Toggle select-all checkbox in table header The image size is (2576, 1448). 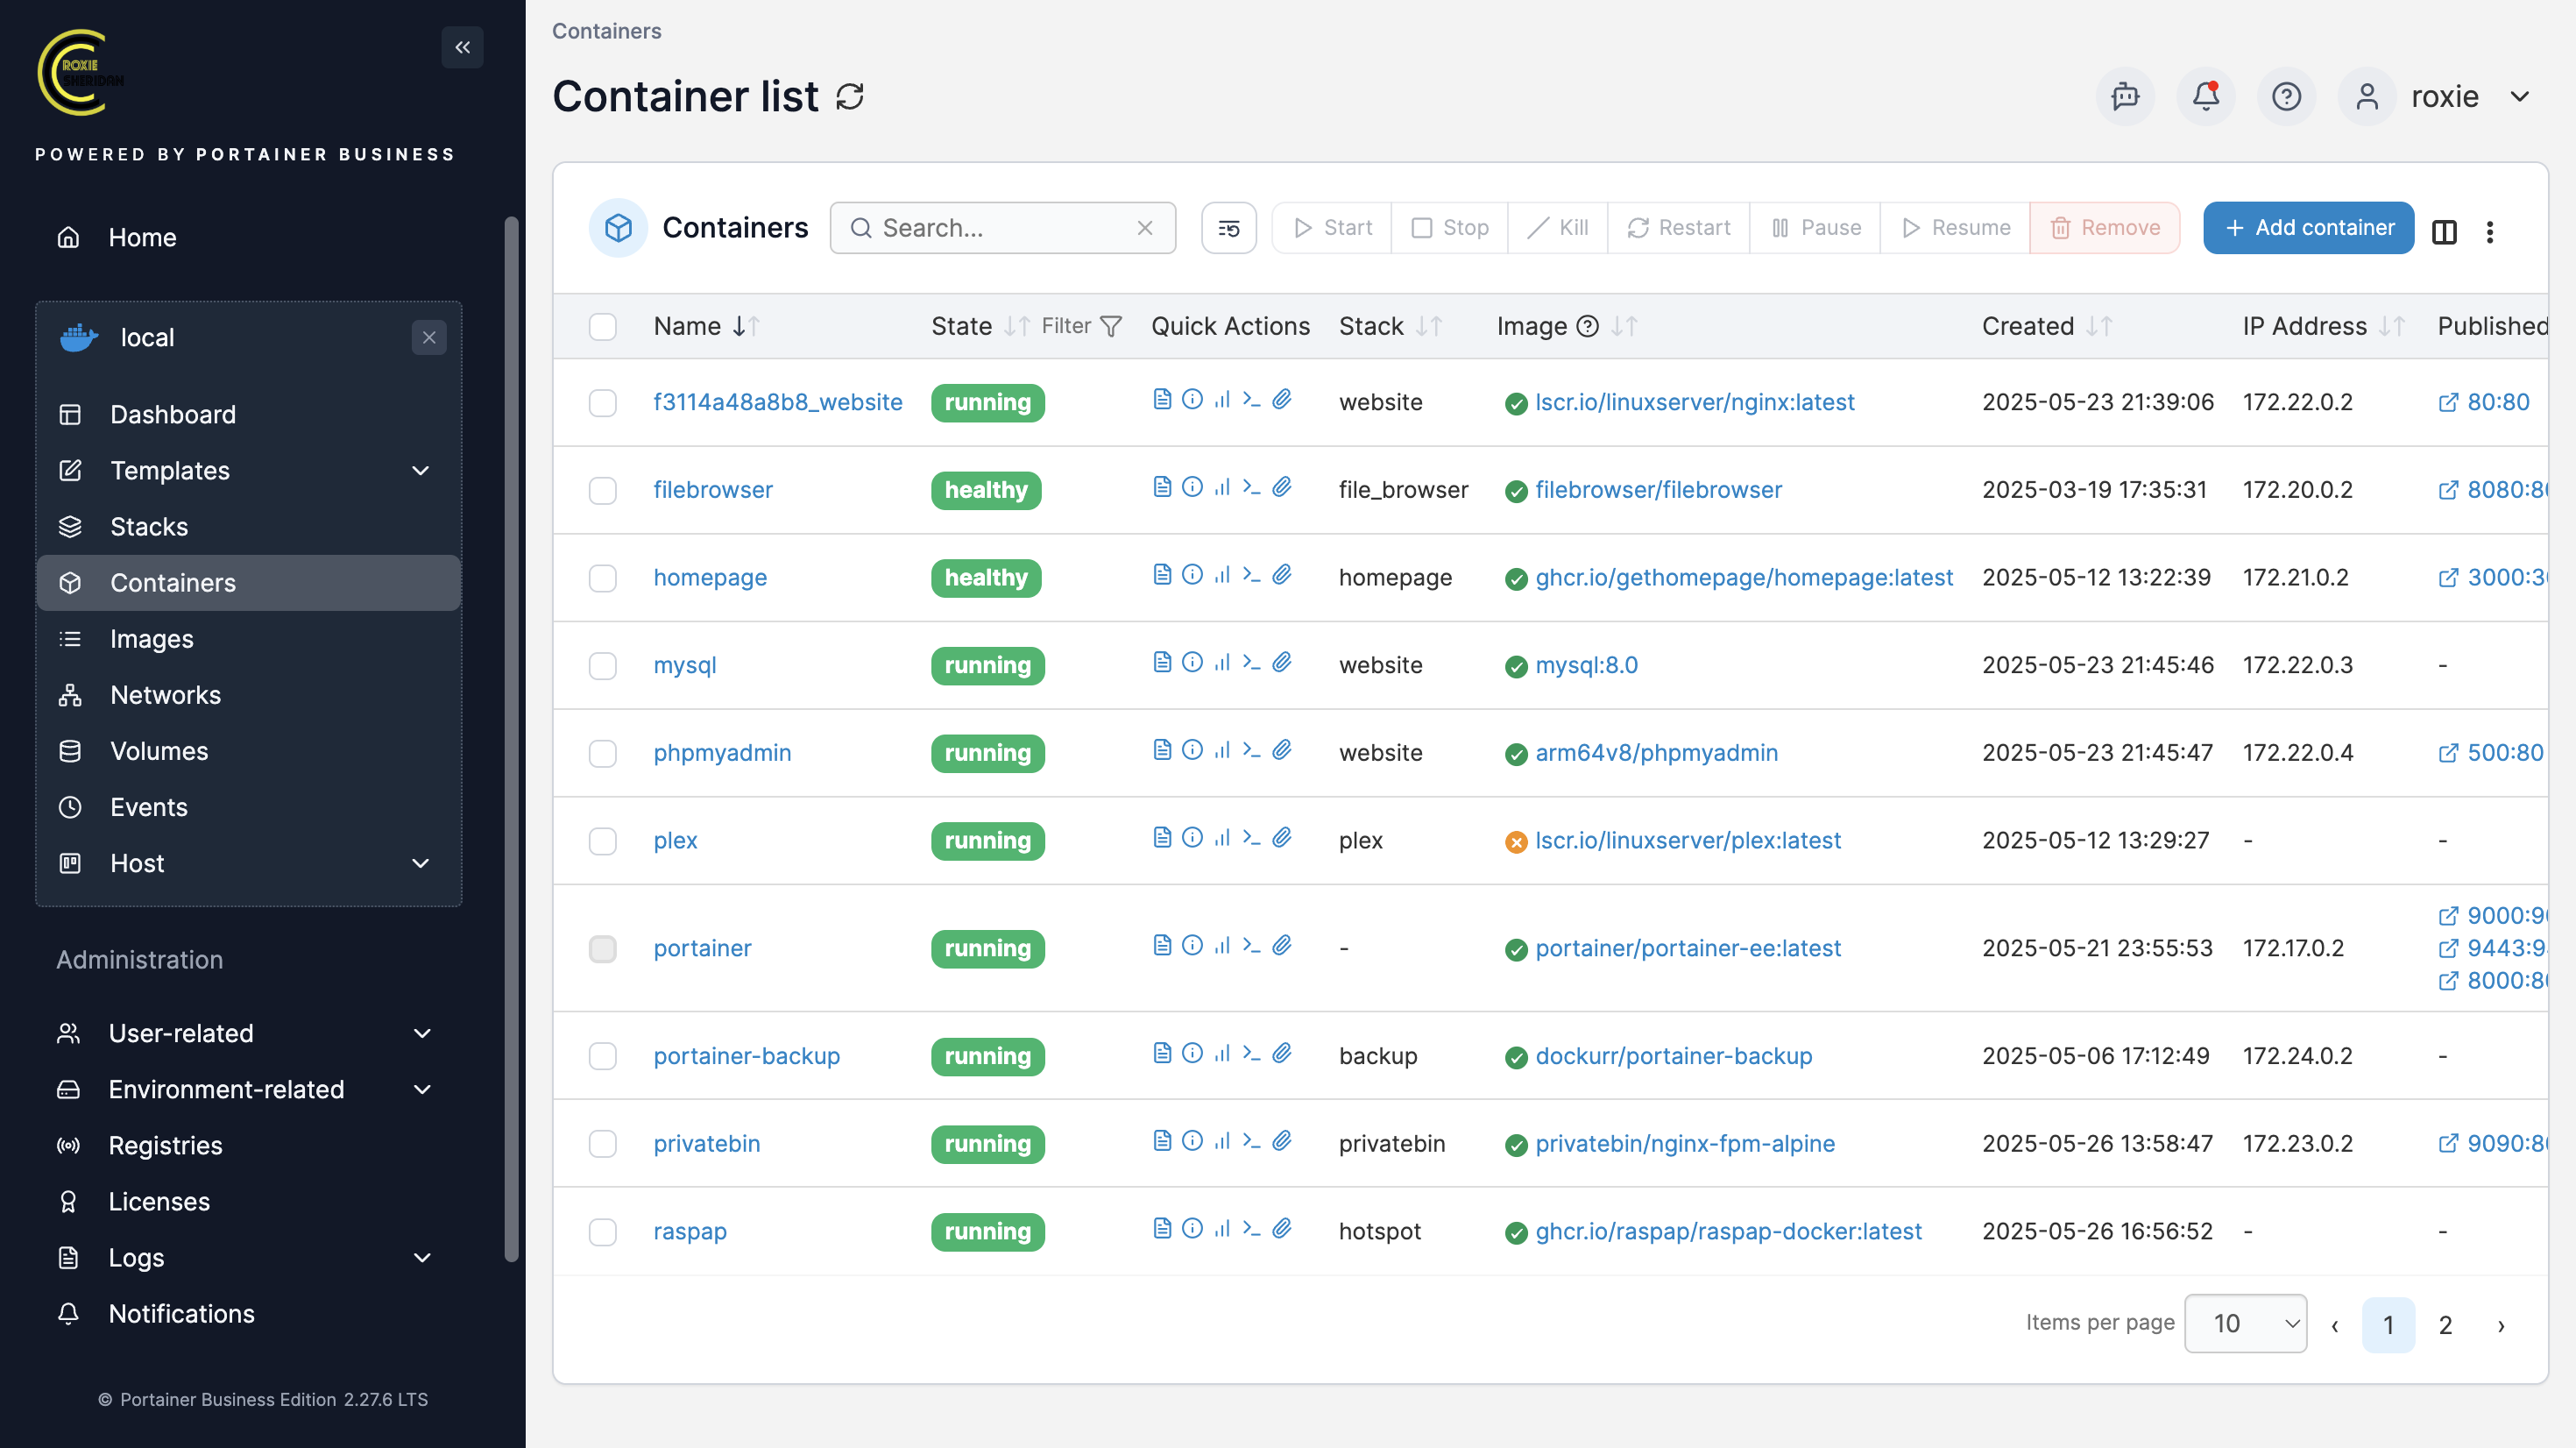pos(603,327)
